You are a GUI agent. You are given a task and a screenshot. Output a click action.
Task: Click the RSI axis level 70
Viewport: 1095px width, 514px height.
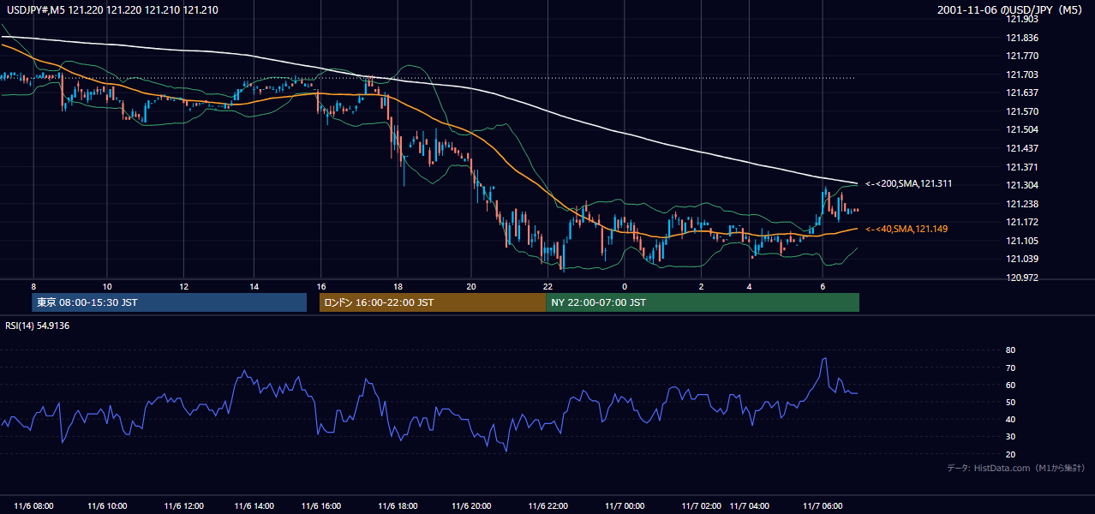tap(1010, 368)
